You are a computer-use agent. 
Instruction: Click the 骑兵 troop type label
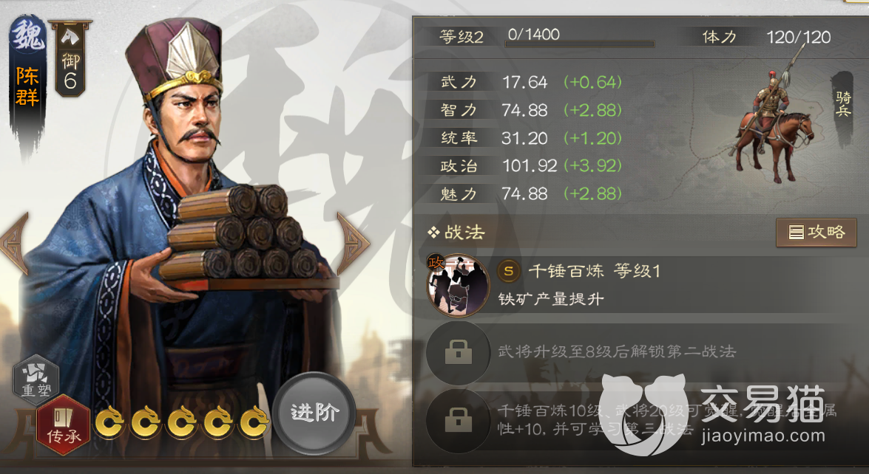(x=843, y=105)
